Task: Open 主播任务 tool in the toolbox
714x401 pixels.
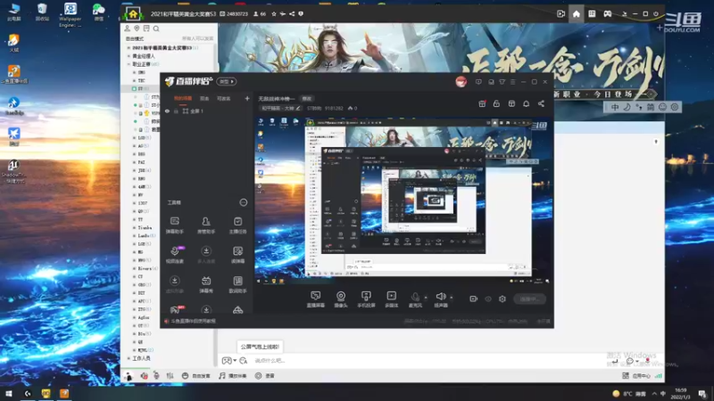Action: point(237,225)
